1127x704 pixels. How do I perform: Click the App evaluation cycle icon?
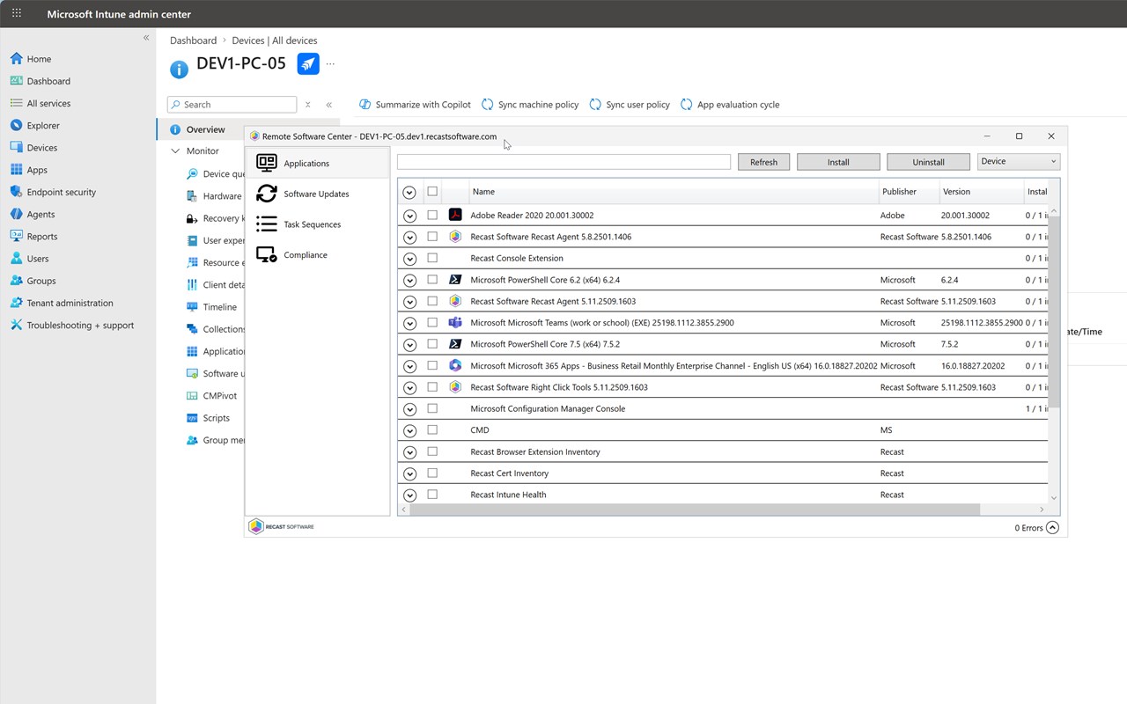pyautogui.click(x=687, y=104)
